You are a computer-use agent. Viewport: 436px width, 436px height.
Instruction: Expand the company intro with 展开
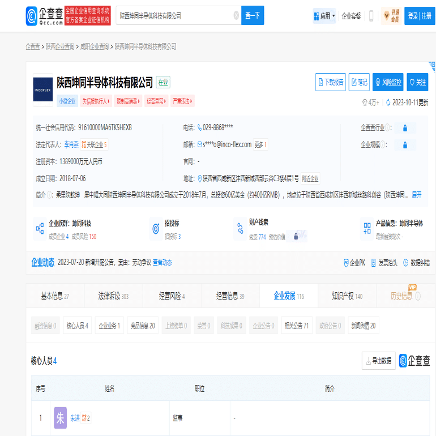pyautogui.click(x=416, y=195)
